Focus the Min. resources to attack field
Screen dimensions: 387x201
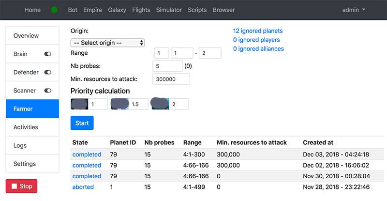[x=171, y=79]
